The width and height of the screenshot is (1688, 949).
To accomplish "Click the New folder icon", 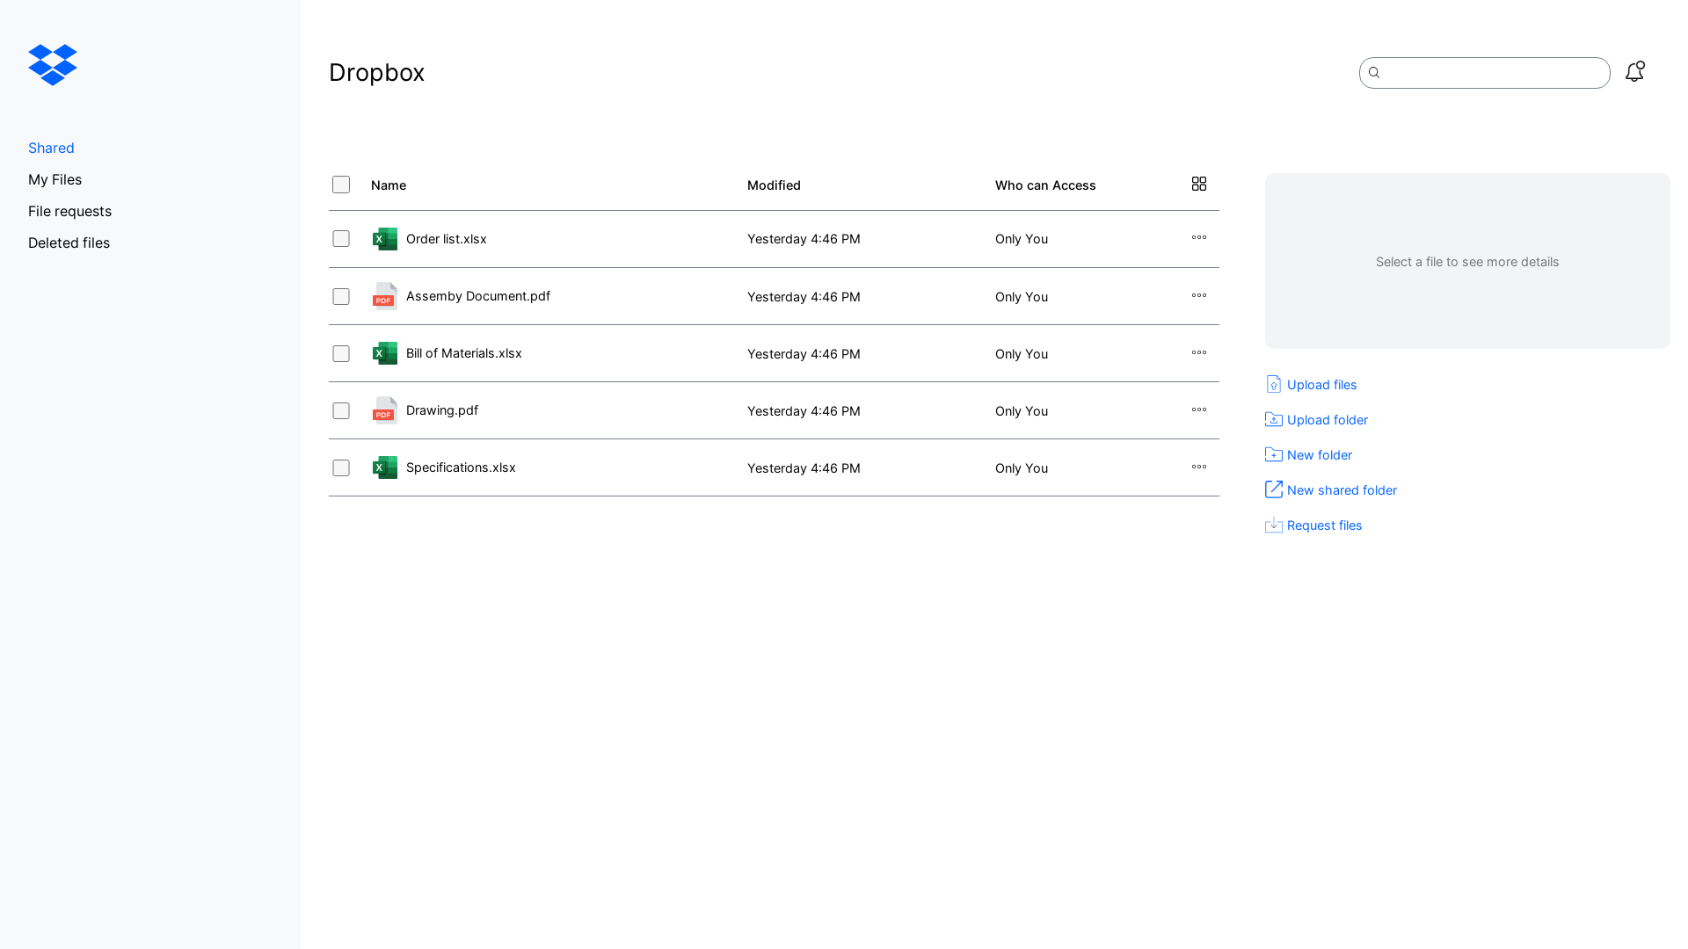I will tap(1274, 454).
